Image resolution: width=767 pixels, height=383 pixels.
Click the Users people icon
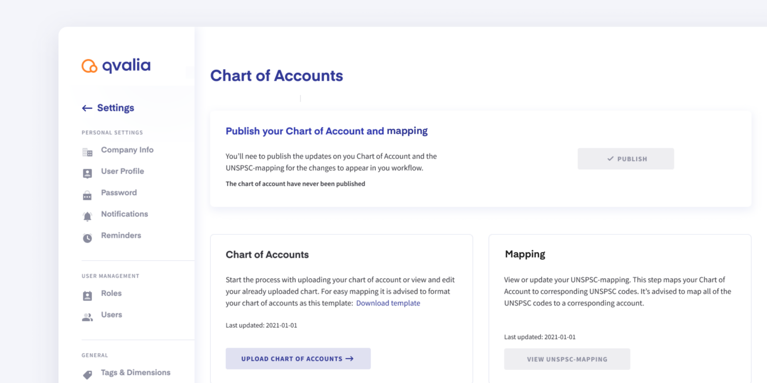coord(87,316)
